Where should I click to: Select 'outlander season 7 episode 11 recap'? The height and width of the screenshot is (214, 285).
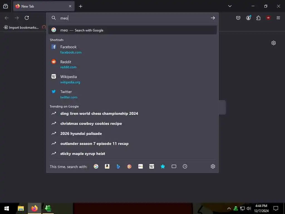[132, 144]
